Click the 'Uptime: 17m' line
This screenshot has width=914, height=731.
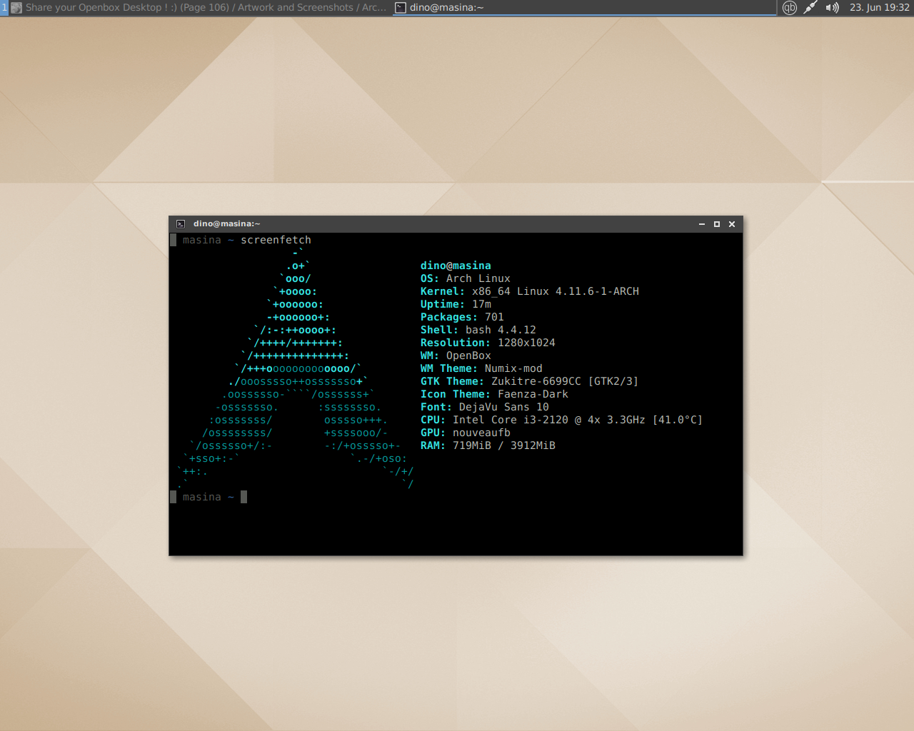click(x=456, y=305)
